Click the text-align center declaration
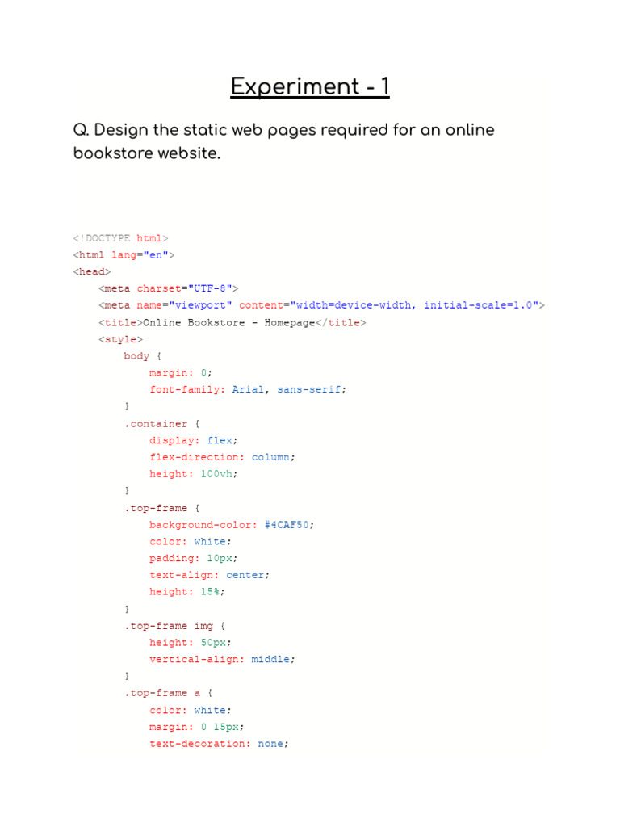 click(209, 575)
